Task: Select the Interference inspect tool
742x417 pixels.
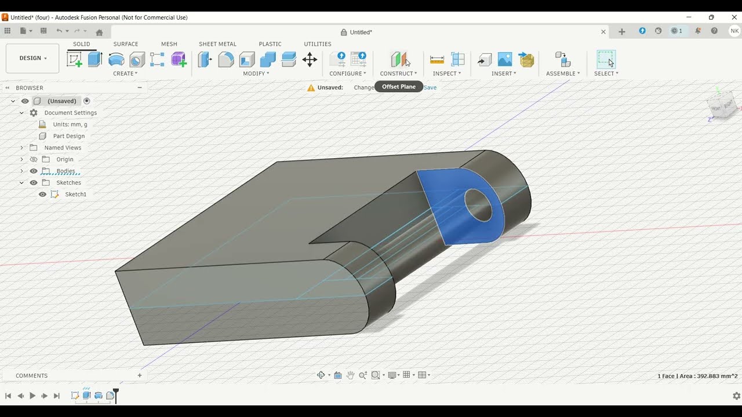Action: (458, 59)
